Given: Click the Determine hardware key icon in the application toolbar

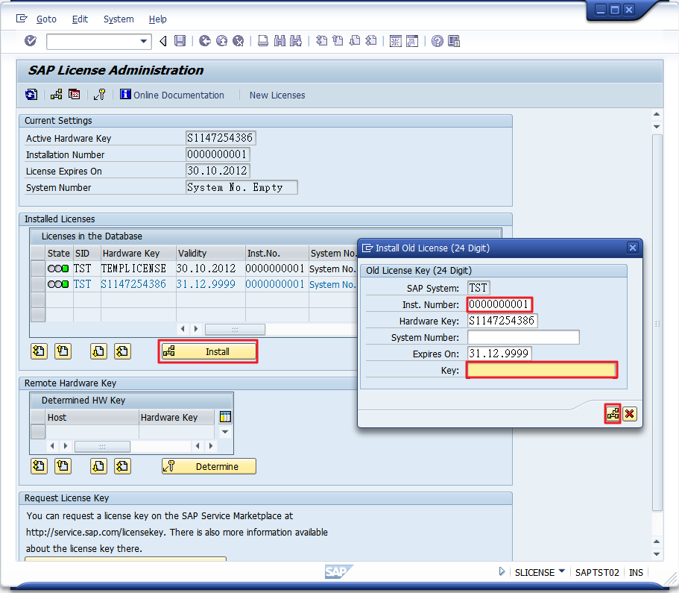Looking at the screenshot, I should (100, 95).
